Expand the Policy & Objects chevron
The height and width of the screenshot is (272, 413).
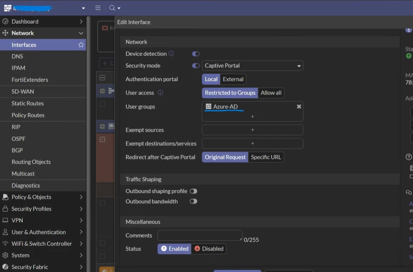point(81,197)
